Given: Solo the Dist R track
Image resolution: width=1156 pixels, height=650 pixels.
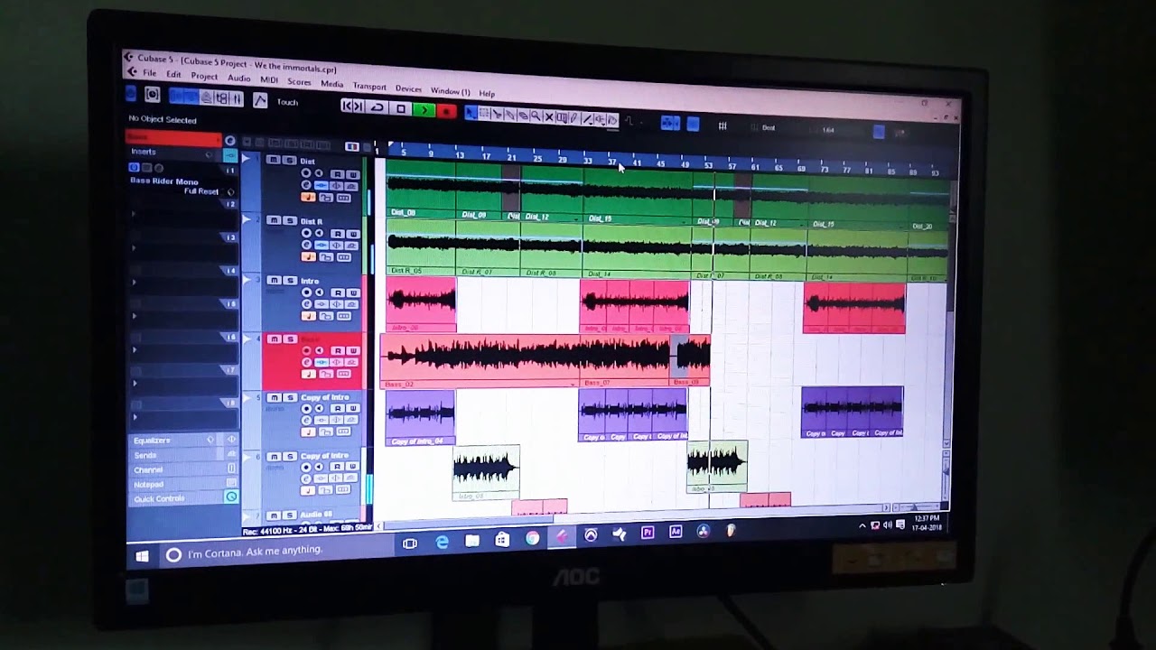Looking at the screenshot, I should click(x=290, y=220).
